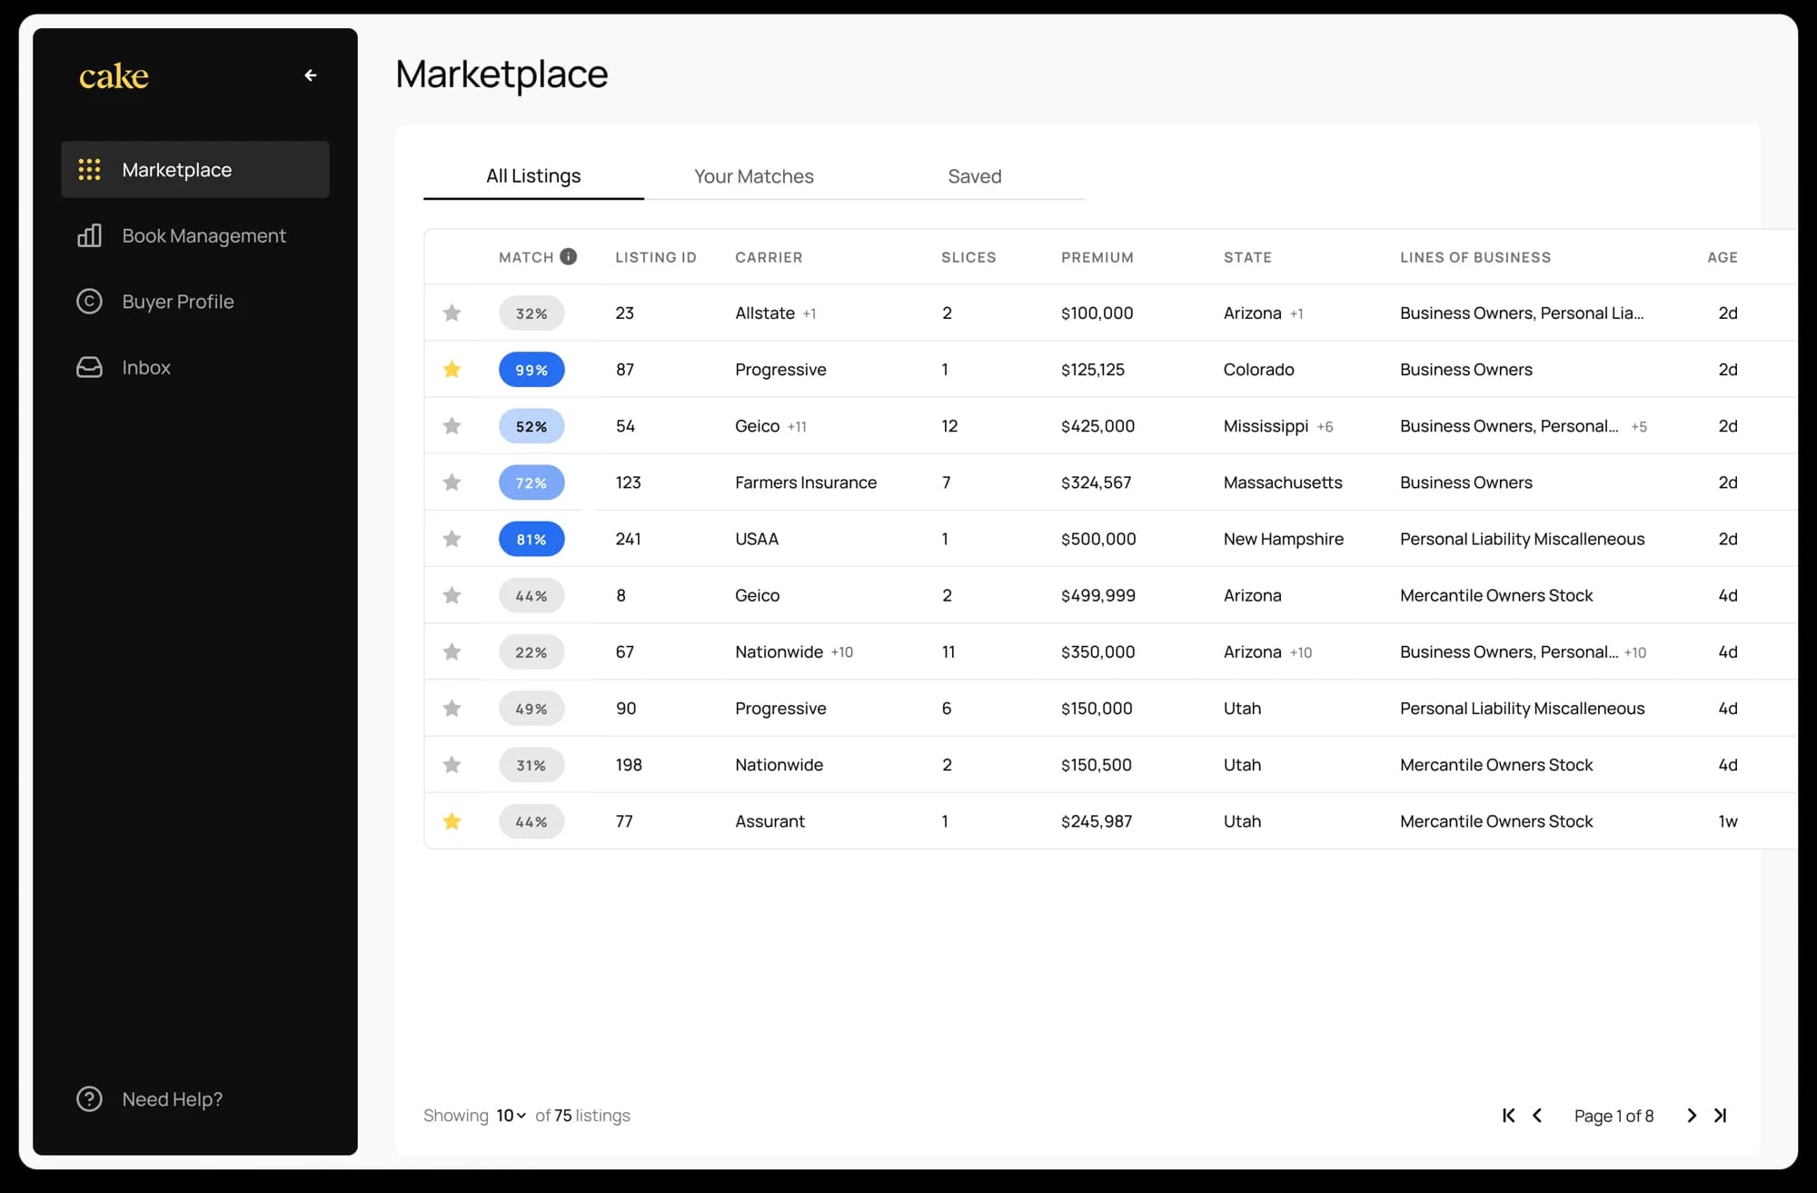Screen dimensions: 1817x1193
Task: Open the rows-per-page dropdown showing 10
Action: [x=511, y=1116]
